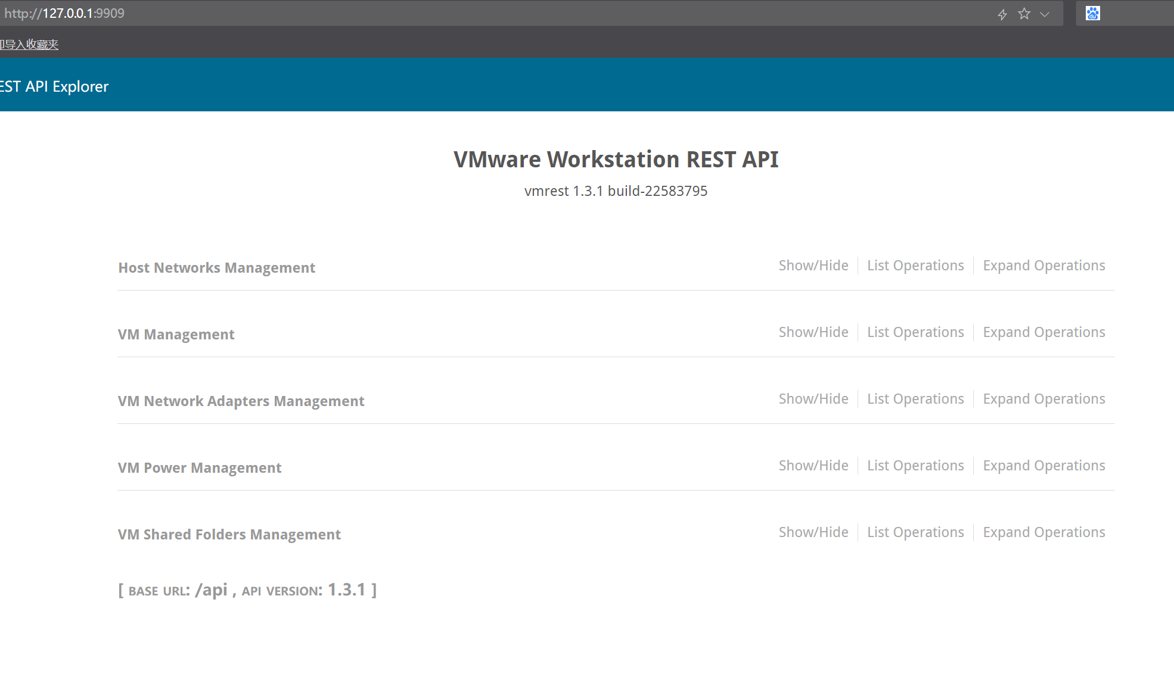Click the Baidu paw search icon

click(1092, 13)
